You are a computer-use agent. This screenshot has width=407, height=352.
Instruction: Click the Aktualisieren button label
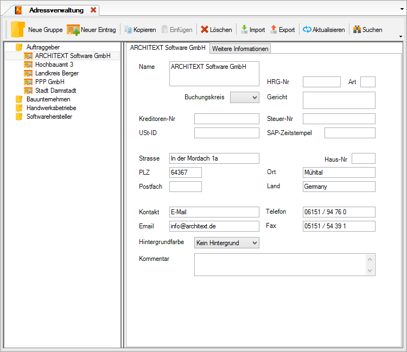click(328, 30)
